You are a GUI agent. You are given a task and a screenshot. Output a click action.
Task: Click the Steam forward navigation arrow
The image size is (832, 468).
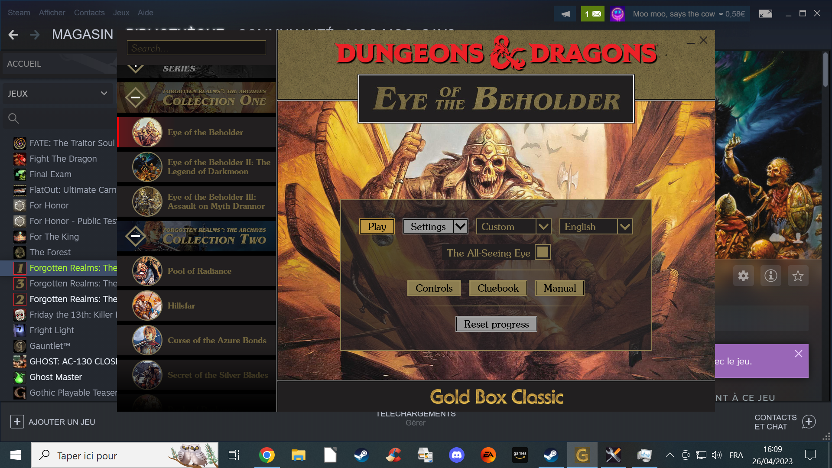click(x=35, y=35)
